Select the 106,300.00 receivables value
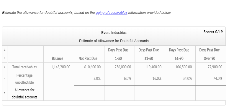Viewport: 229px width, 109px height. (x=184, y=67)
